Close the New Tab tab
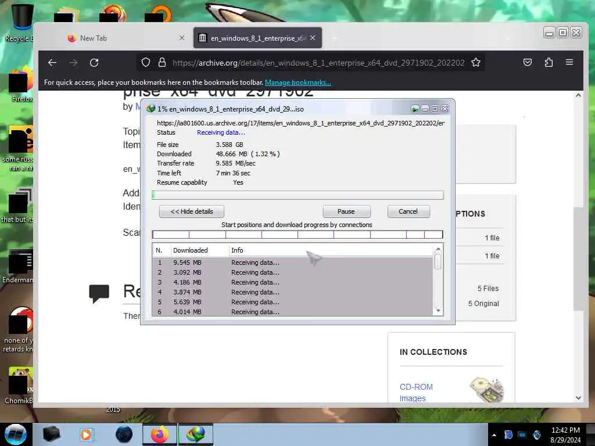Image resolution: width=595 pixels, height=446 pixels. point(182,38)
